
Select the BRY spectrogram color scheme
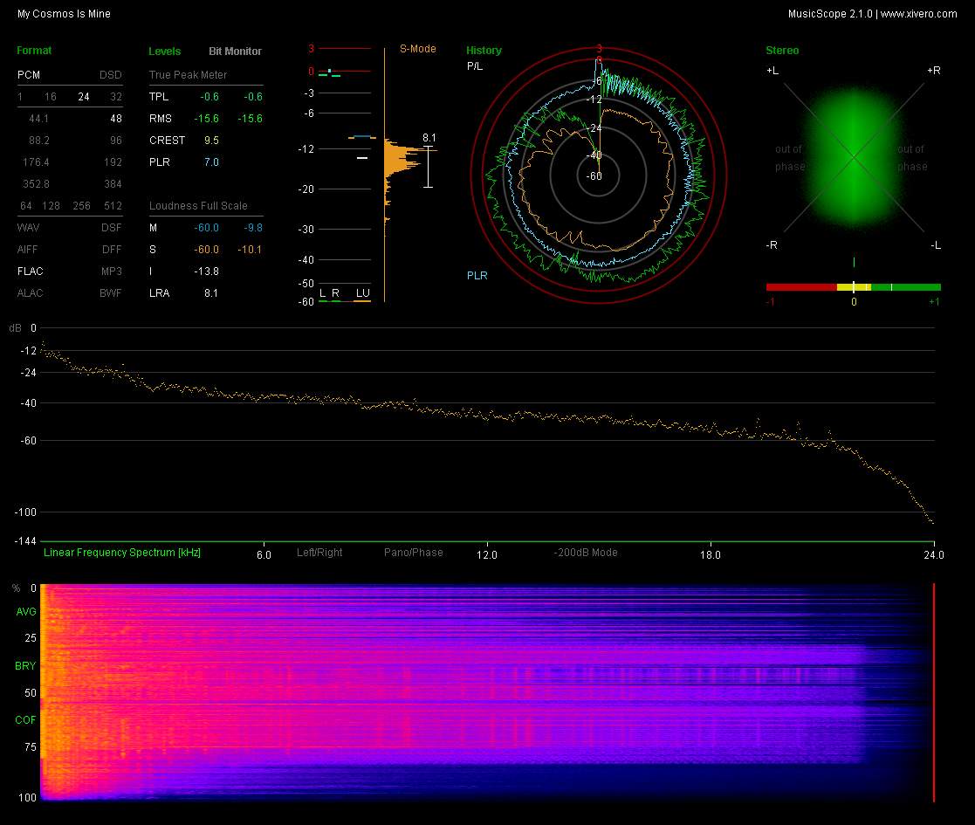pos(26,666)
